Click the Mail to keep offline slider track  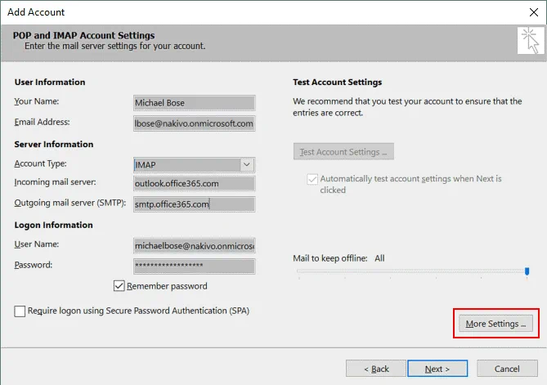[409, 271]
